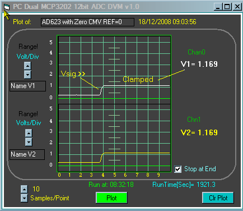Click the Run at: 08:32:18 text
The height and width of the screenshot is (211, 243).
point(111,185)
